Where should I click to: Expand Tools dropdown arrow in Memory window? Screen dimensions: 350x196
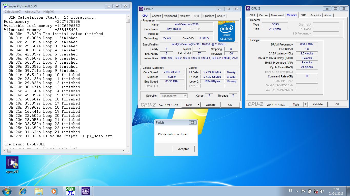pos(305,104)
